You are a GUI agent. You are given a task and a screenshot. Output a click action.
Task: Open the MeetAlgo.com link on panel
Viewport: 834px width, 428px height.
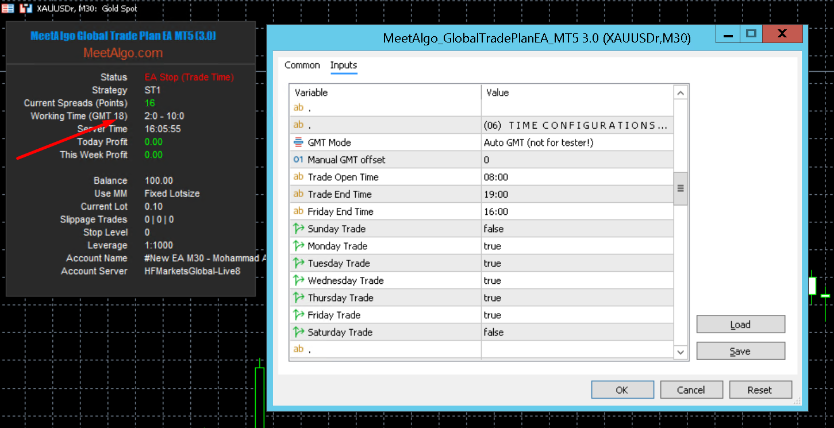coord(123,53)
